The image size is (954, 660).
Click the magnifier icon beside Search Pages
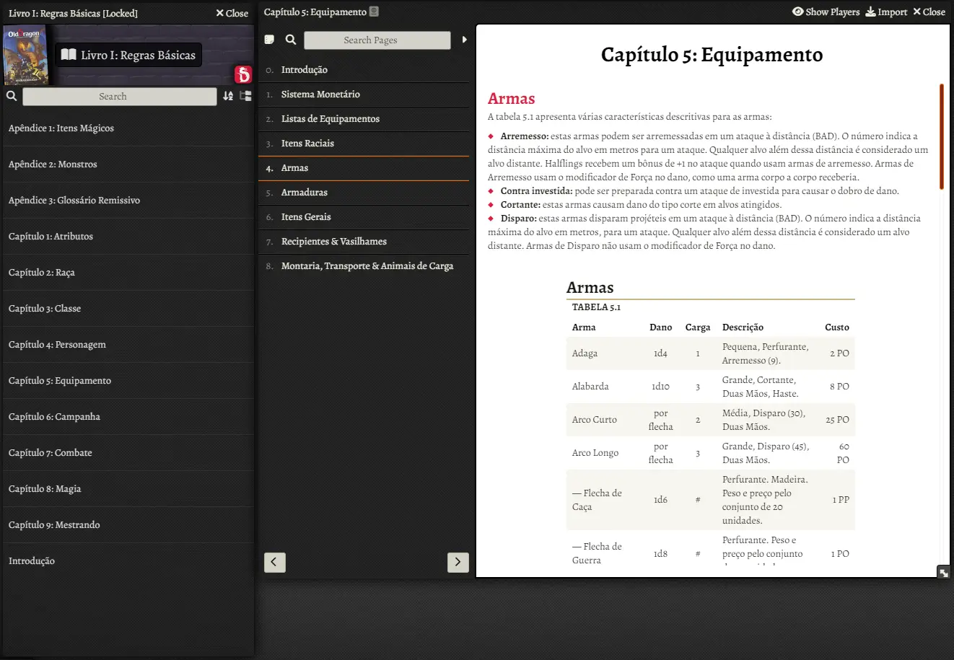291,40
